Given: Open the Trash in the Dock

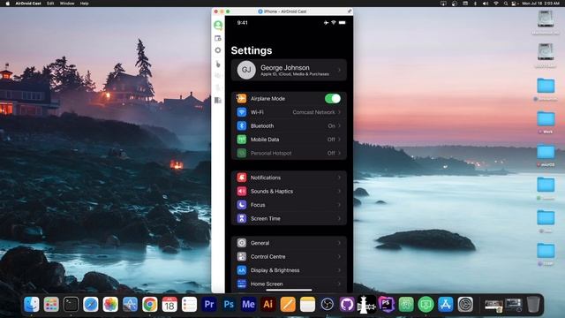Looking at the screenshot, I should 533,304.
